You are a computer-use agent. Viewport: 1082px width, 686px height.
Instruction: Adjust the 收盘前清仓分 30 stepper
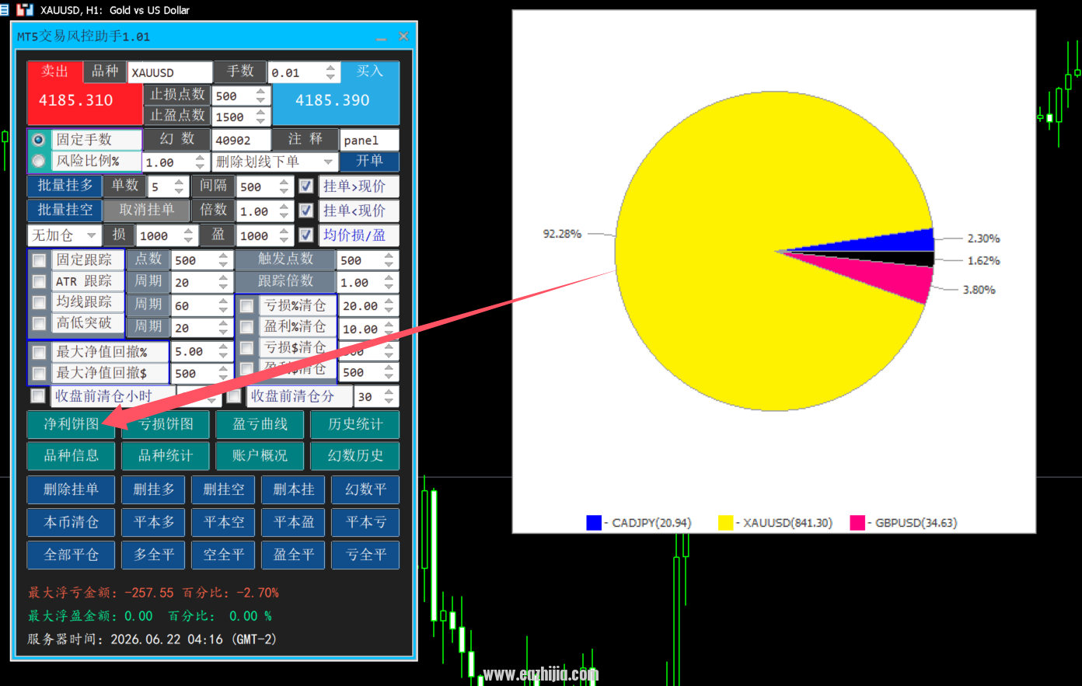tap(389, 396)
